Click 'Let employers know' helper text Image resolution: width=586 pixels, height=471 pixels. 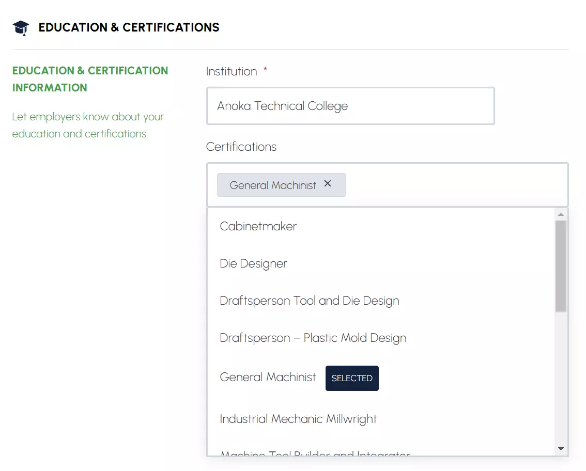pyautogui.click(x=88, y=125)
